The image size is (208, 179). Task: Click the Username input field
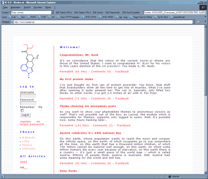coord(28,96)
